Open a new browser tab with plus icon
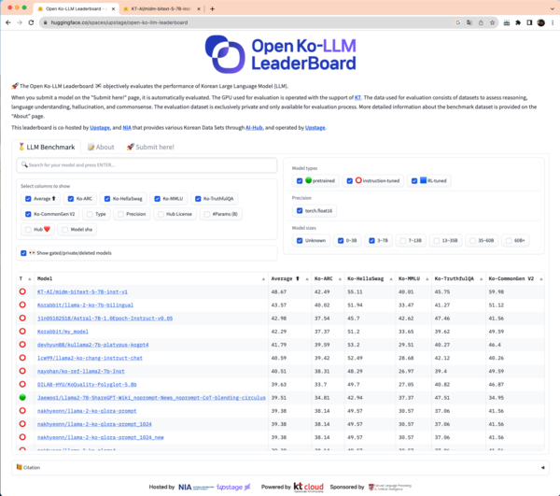The image size is (560, 496). pyautogui.click(x=213, y=7)
